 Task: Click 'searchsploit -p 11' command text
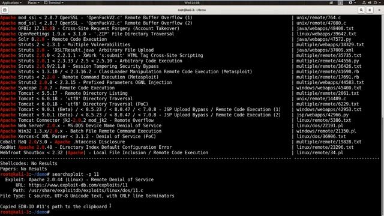[76, 174]
